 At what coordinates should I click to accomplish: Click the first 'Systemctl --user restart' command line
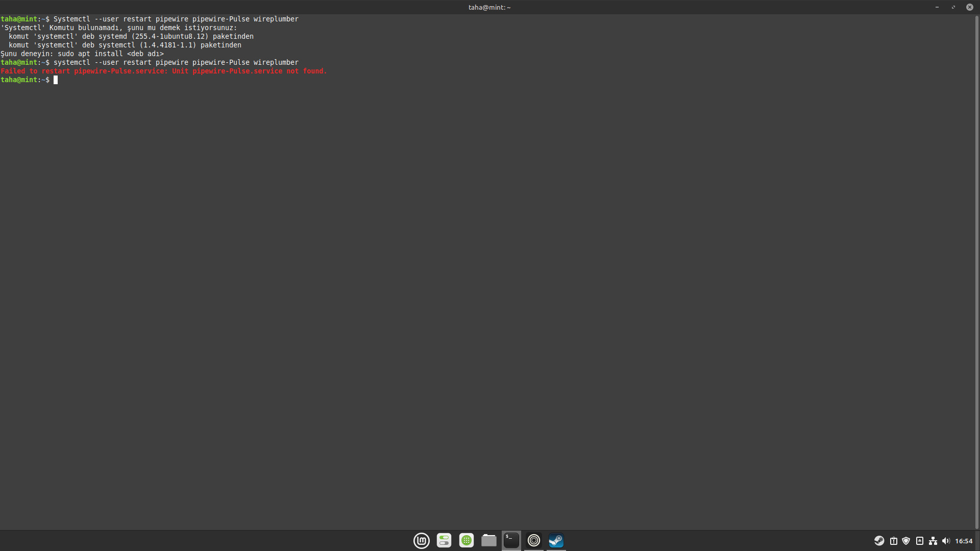[150, 19]
